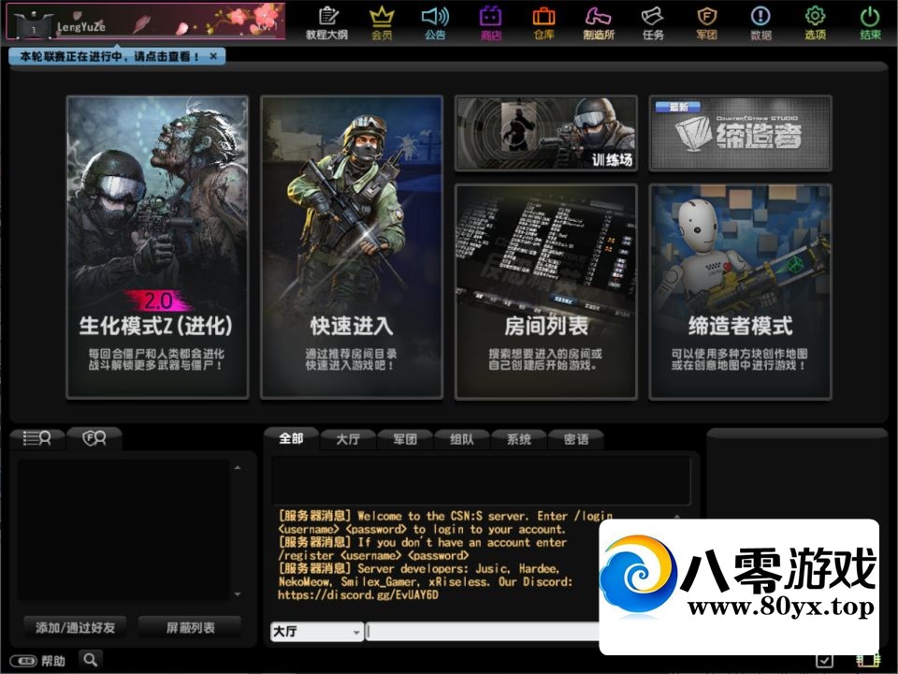Open the 教程大纲 tutorial outline
Image resolution: width=898 pixels, height=674 pixels.
[x=326, y=23]
